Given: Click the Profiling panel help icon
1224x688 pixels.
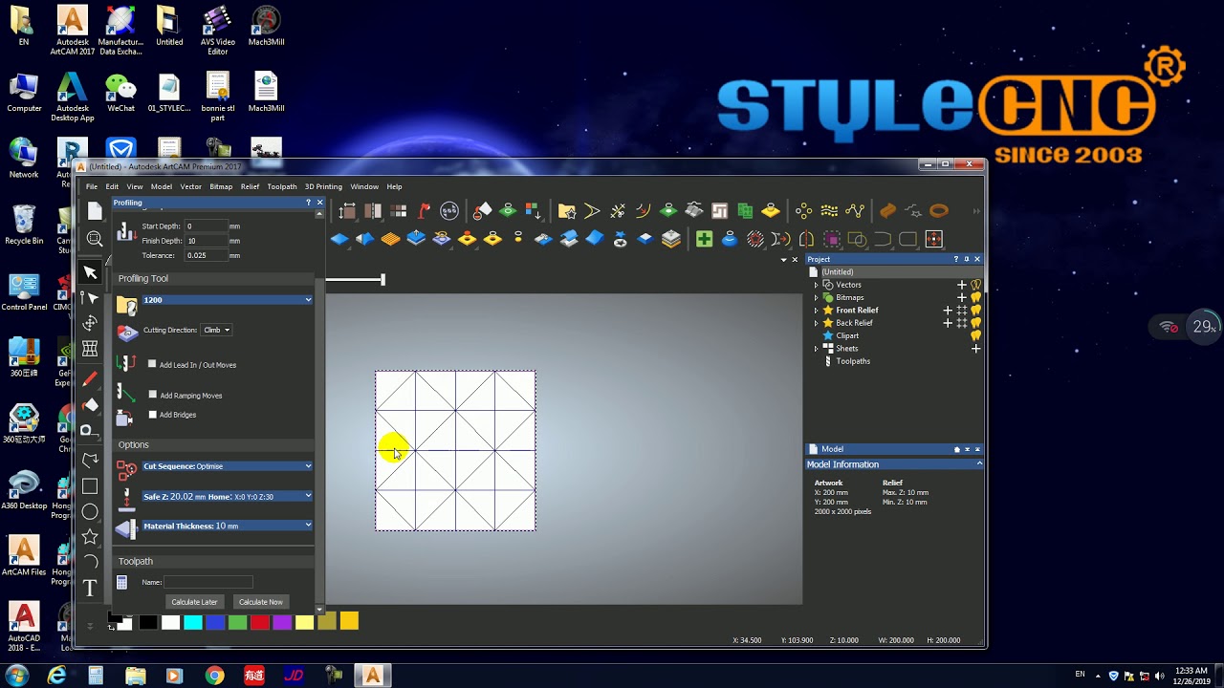Looking at the screenshot, I should 308,203.
